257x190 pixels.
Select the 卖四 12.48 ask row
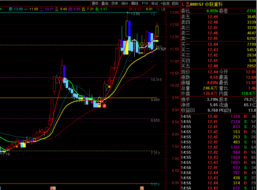218,22
